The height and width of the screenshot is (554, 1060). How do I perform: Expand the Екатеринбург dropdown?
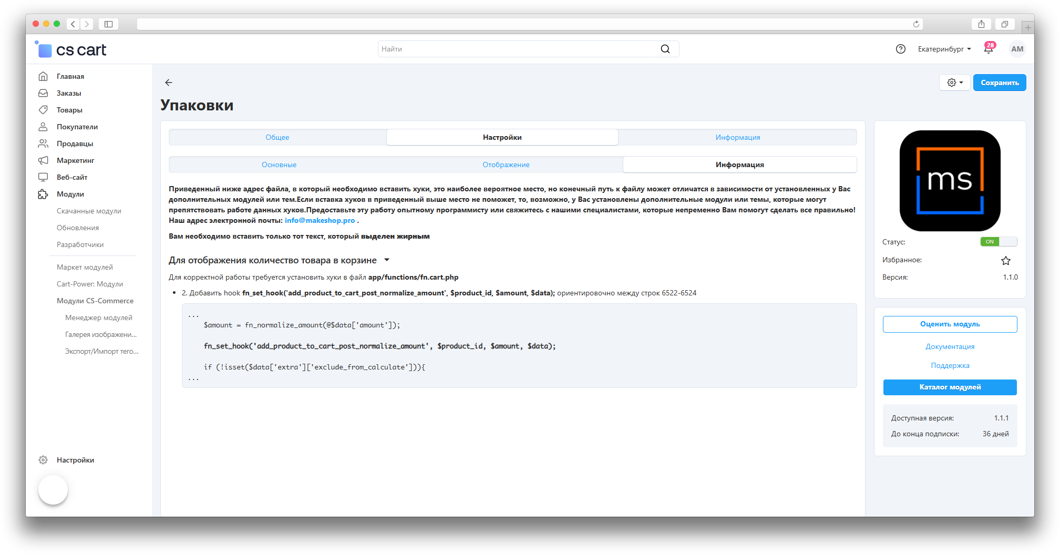[944, 49]
